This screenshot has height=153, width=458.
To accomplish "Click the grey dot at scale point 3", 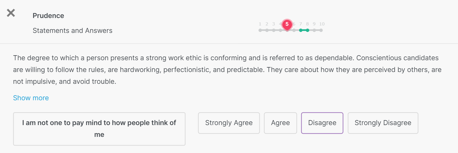I will [x=274, y=30].
